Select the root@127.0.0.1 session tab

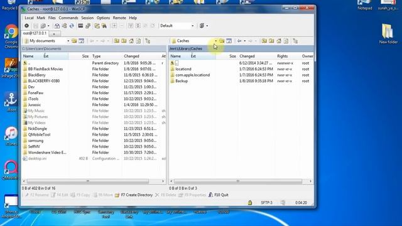[x=35, y=33]
